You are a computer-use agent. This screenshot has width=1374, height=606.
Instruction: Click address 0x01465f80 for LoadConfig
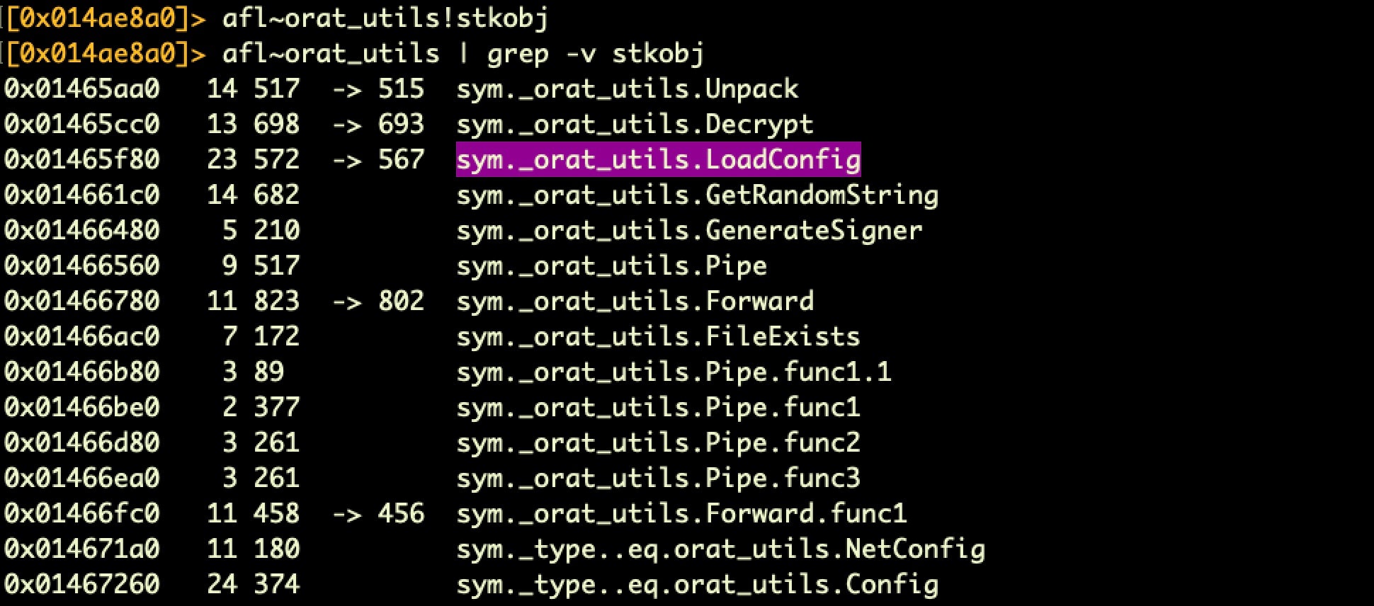click(x=82, y=159)
